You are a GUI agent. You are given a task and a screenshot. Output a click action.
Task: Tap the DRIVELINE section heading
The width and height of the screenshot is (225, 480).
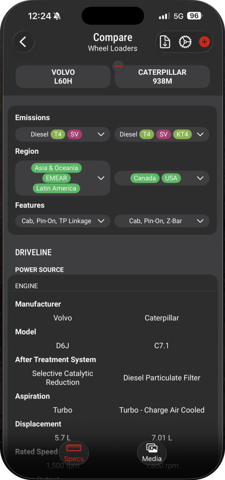[33, 252]
